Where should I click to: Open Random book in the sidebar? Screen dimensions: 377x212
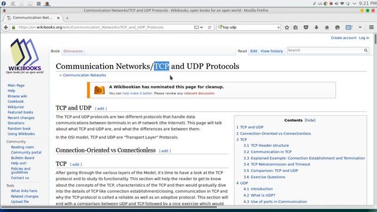[x=19, y=128]
